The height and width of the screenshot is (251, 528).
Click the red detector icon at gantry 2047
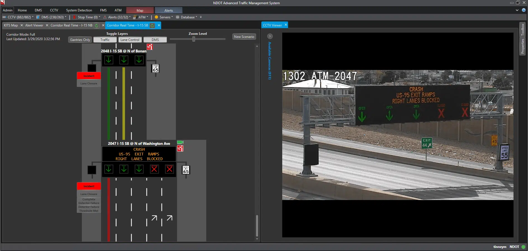(180, 148)
